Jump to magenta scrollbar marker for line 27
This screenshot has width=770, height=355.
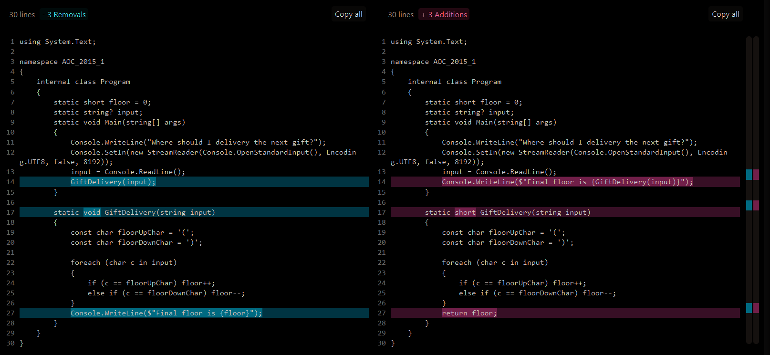click(756, 308)
